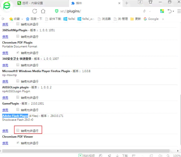Viewport: 181px width, 157px height.
Task: Click the skin shirt icon
Action: (x=151, y=2)
